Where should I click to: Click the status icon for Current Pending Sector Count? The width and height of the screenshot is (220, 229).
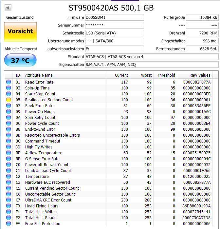tap(9, 188)
